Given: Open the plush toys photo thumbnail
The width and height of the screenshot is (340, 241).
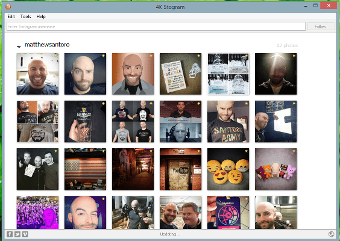Looking at the screenshot, I should click(x=276, y=169).
